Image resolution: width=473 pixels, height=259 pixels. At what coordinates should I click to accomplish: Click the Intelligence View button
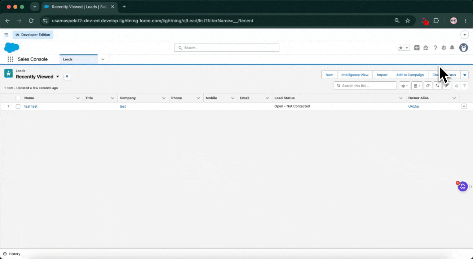coord(355,75)
